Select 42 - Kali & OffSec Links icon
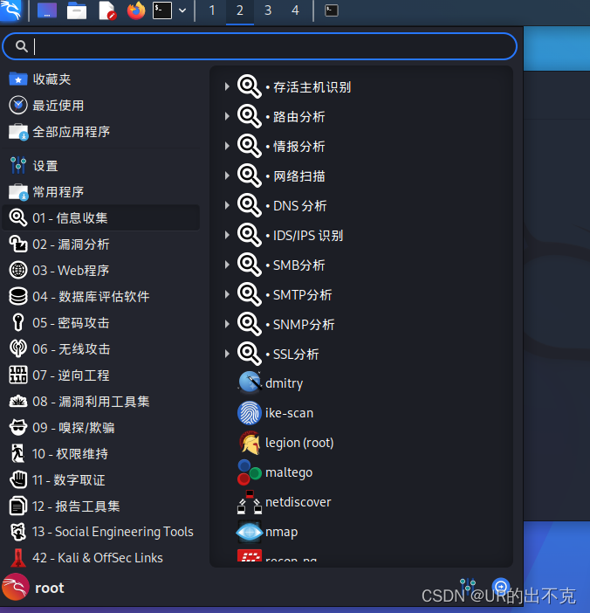590x613 pixels. click(18, 558)
